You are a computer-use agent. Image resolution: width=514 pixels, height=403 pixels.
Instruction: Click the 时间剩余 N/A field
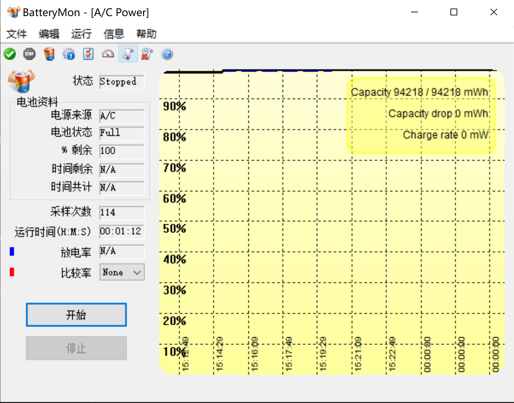coord(122,170)
